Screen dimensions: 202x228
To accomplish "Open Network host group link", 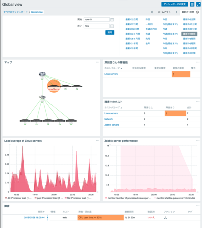I will click(108, 119).
